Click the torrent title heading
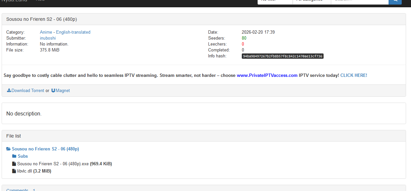The width and height of the screenshot is (411, 191). (x=42, y=19)
